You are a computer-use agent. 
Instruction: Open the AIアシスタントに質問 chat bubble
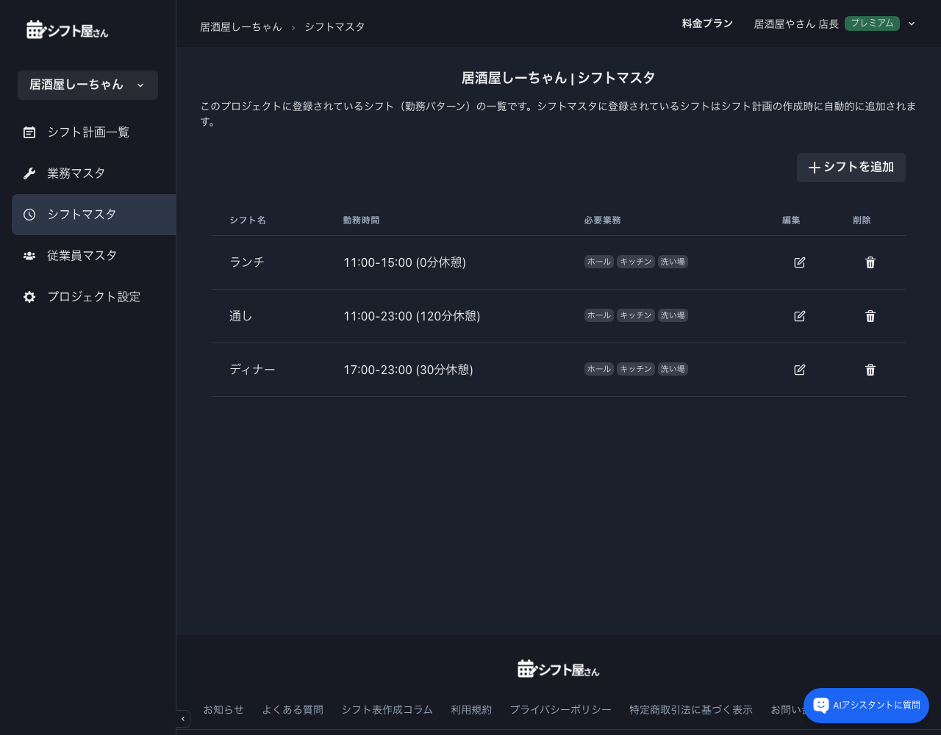pos(866,706)
